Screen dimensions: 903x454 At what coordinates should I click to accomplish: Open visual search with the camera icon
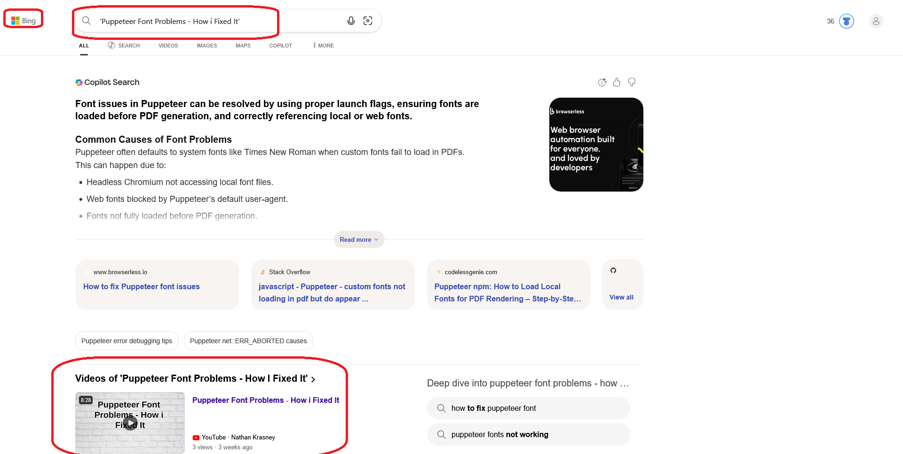368,21
